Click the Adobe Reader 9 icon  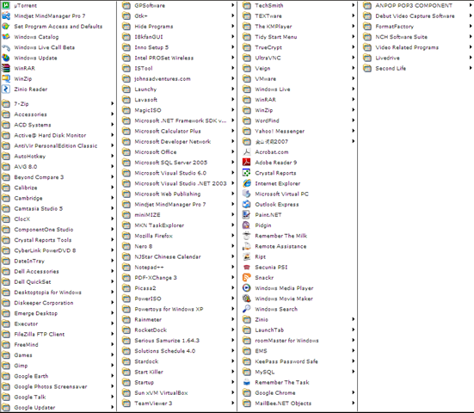click(247, 163)
